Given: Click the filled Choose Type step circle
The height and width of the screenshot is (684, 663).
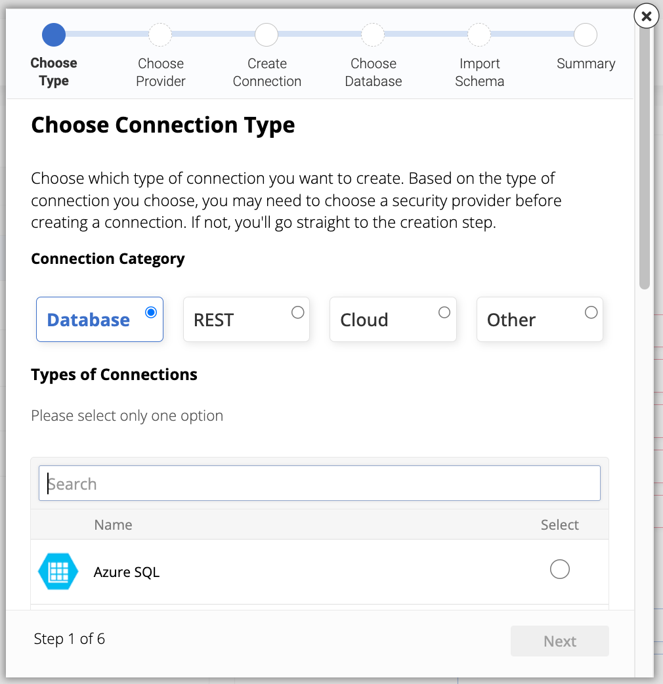Looking at the screenshot, I should pyautogui.click(x=54, y=34).
